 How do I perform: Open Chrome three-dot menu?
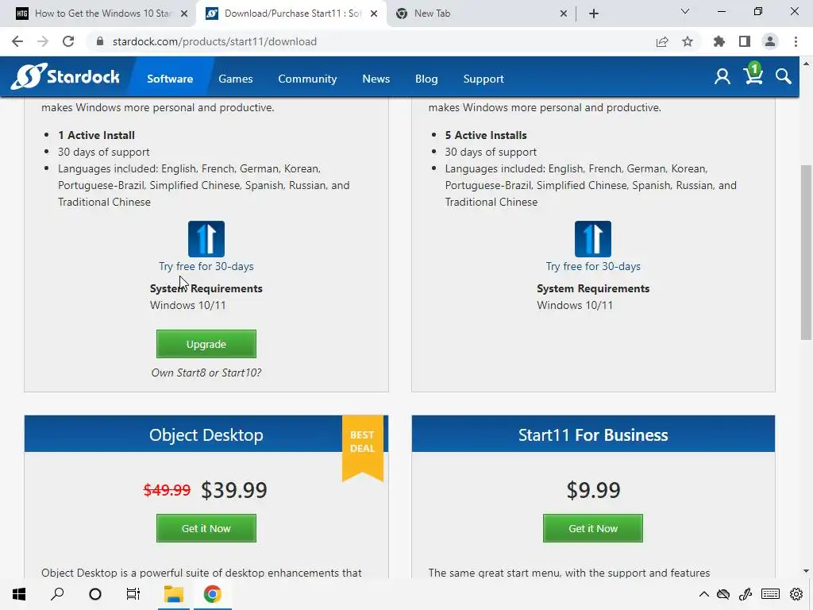click(796, 41)
